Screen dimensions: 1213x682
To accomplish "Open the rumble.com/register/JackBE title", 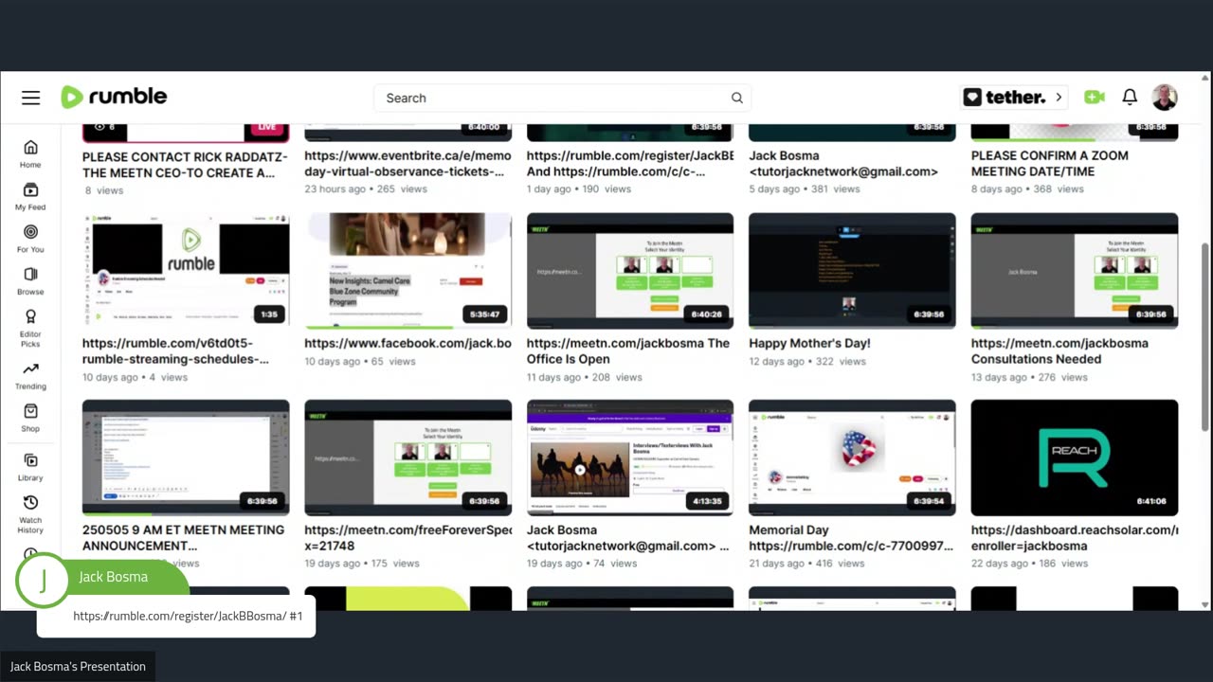I will [630, 163].
